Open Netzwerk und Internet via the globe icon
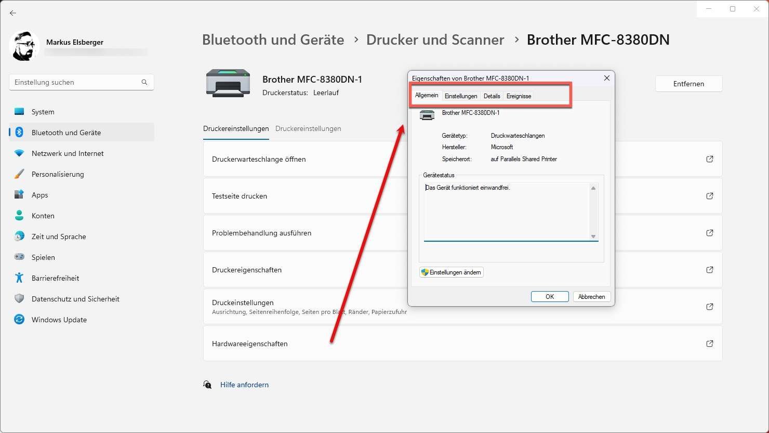This screenshot has width=769, height=433. point(19,153)
